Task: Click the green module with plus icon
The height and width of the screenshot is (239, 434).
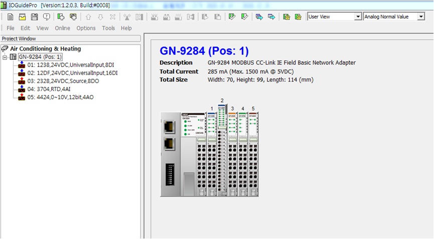Action: [x=61, y=17]
